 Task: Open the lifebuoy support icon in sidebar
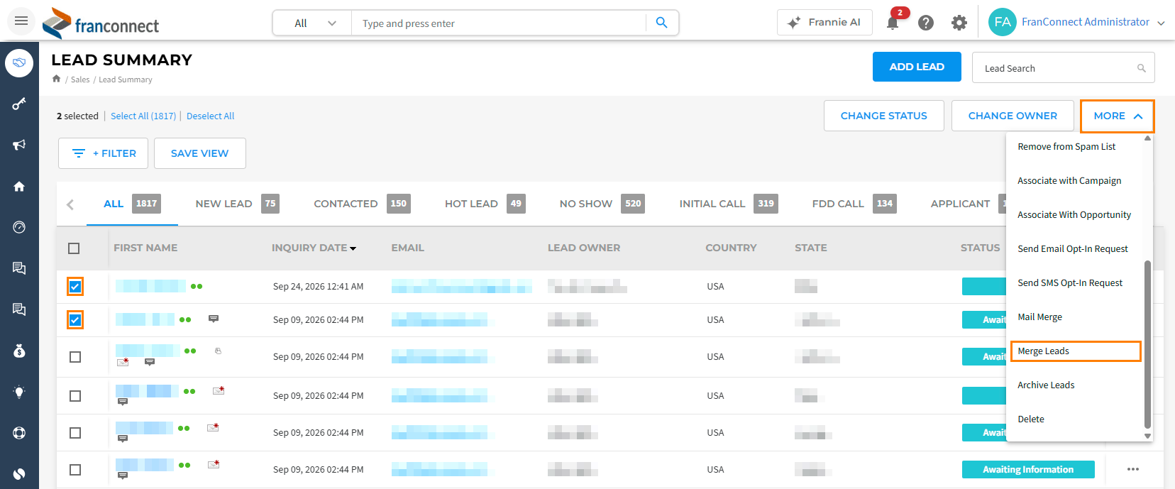click(x=19, y=433)
